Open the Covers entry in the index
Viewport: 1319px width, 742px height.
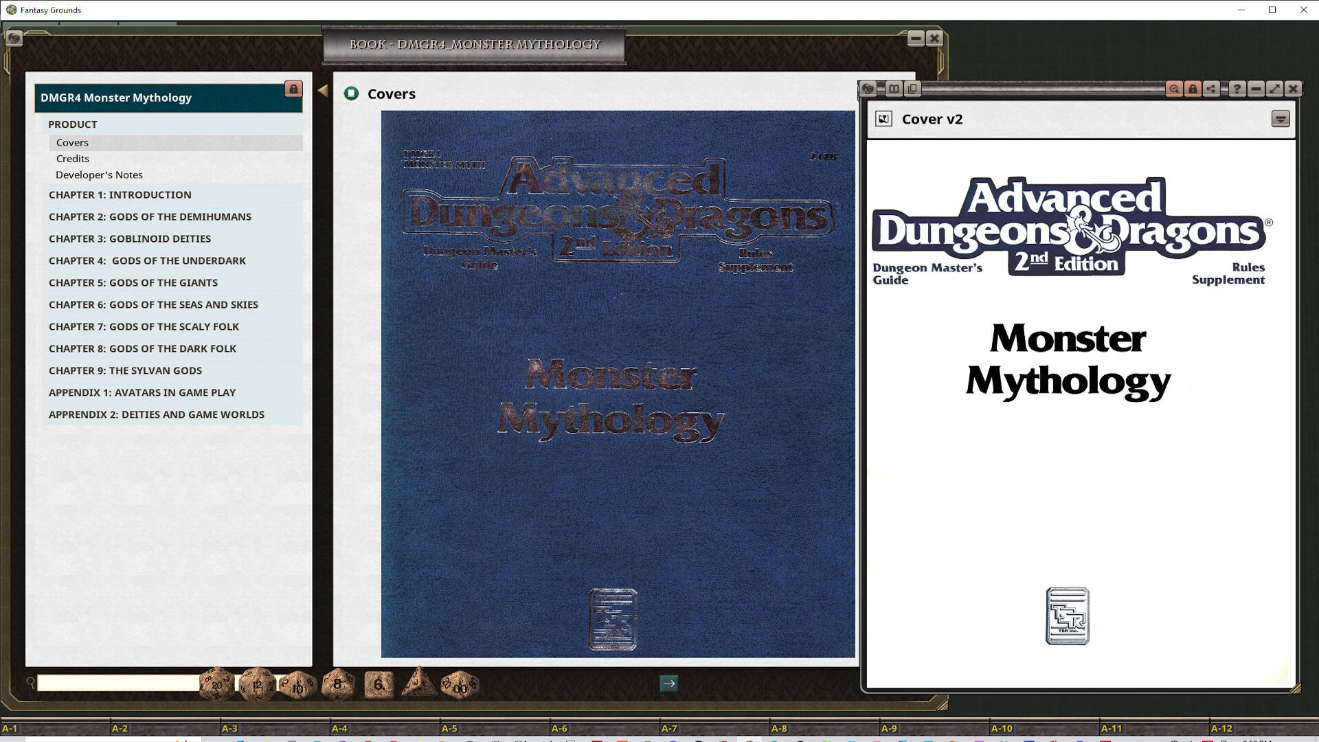pos(176,142)
